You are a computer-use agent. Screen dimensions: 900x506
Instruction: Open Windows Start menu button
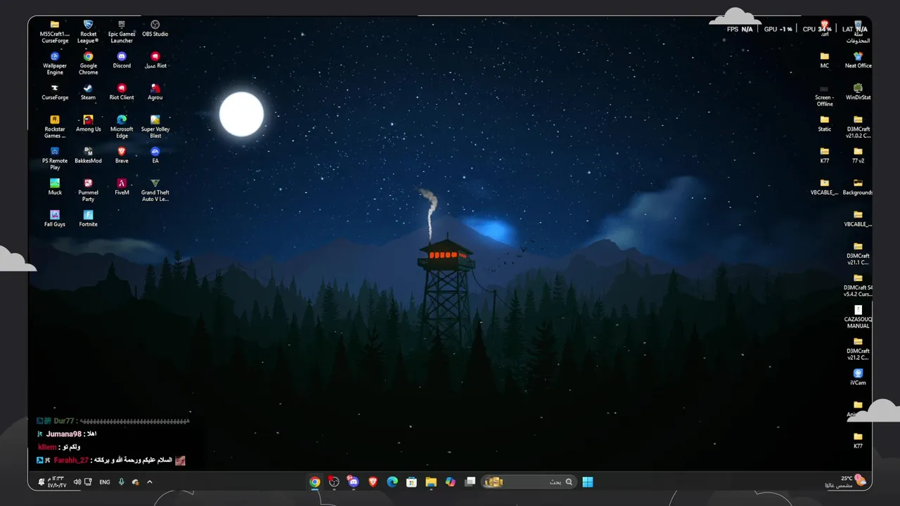point(588,482)
